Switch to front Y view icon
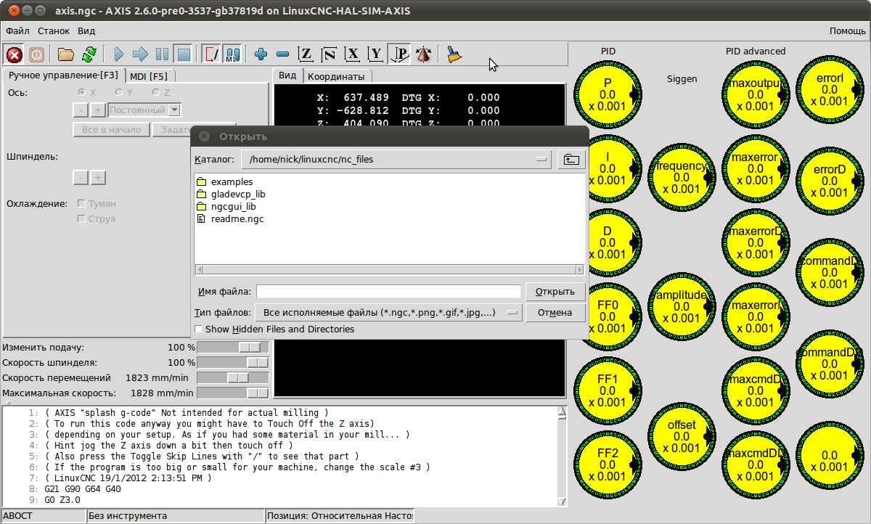The width and height of the screenshot is (871, 524). (375, 54)
